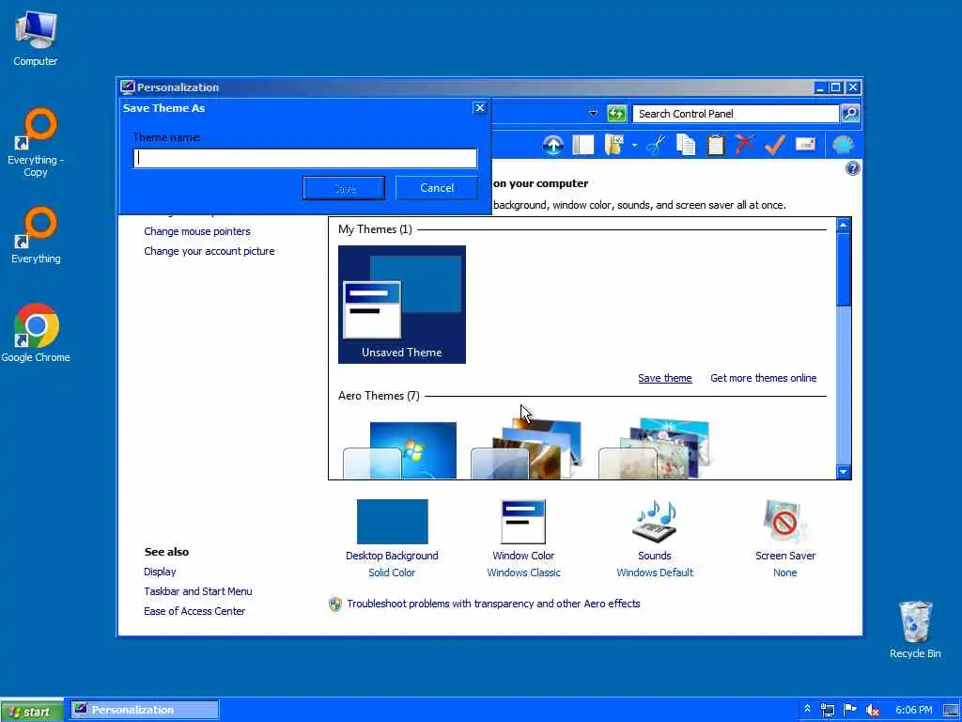
Task: Click the orange checkmark icon
Action: pos(775,146)
